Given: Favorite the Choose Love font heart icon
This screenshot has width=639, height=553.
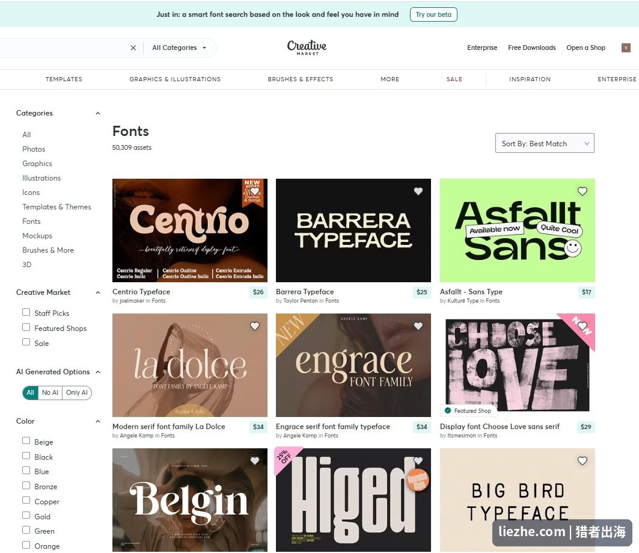Looking at the screenshot, I should coord(582,326).
